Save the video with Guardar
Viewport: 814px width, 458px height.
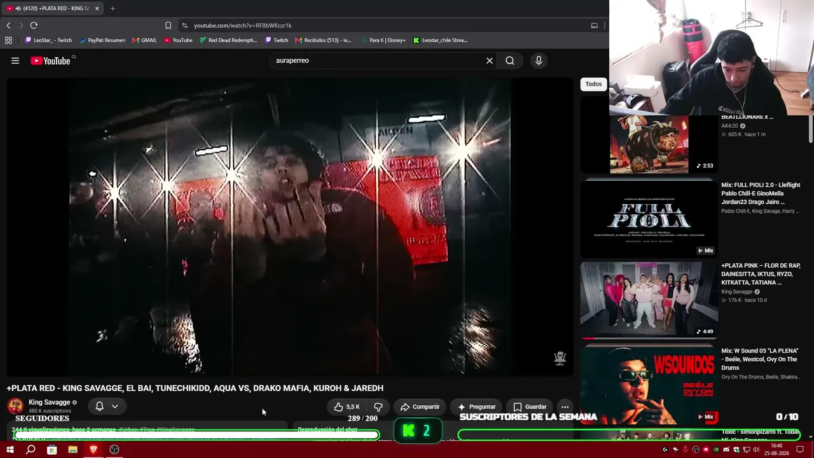point(530,406)
